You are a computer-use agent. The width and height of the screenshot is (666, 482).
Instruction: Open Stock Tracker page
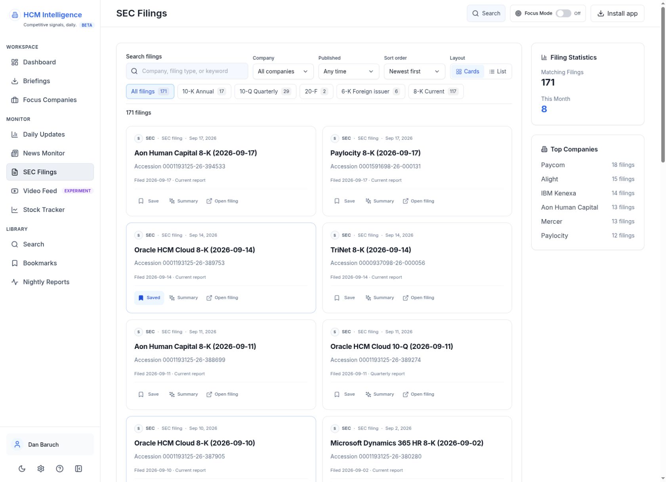[50, 210]
